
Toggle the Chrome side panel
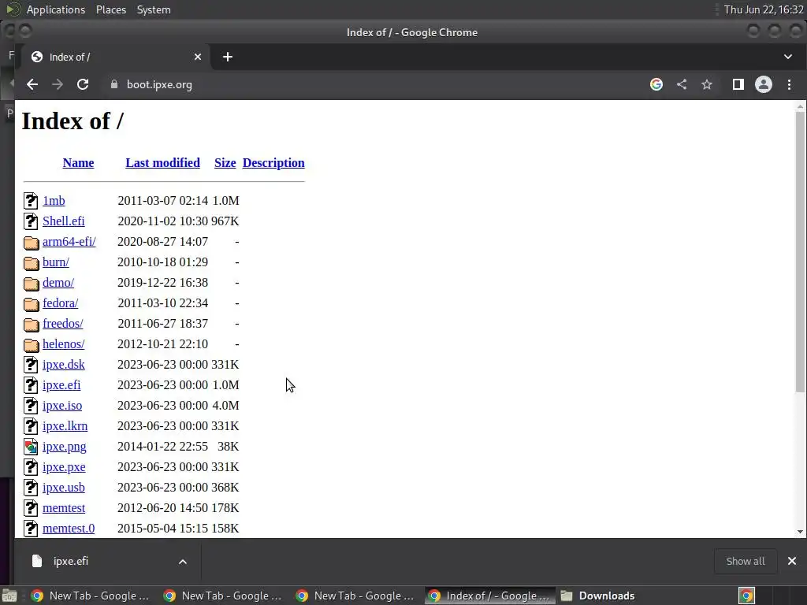tap(738, 84)
